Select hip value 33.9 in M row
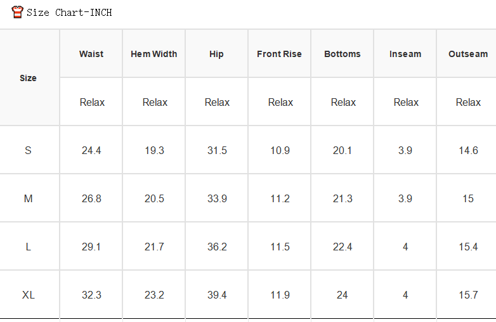Screen dimensions: 496x322 (217, 199)
